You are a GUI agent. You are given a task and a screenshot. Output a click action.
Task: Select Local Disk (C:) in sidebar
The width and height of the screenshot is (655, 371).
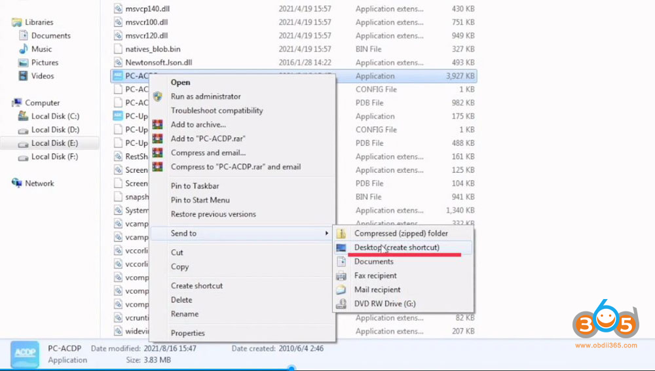click(55, 116)
